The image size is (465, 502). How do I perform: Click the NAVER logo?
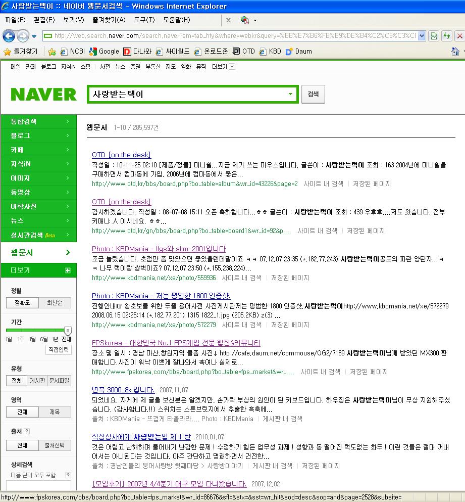[43, 95]
